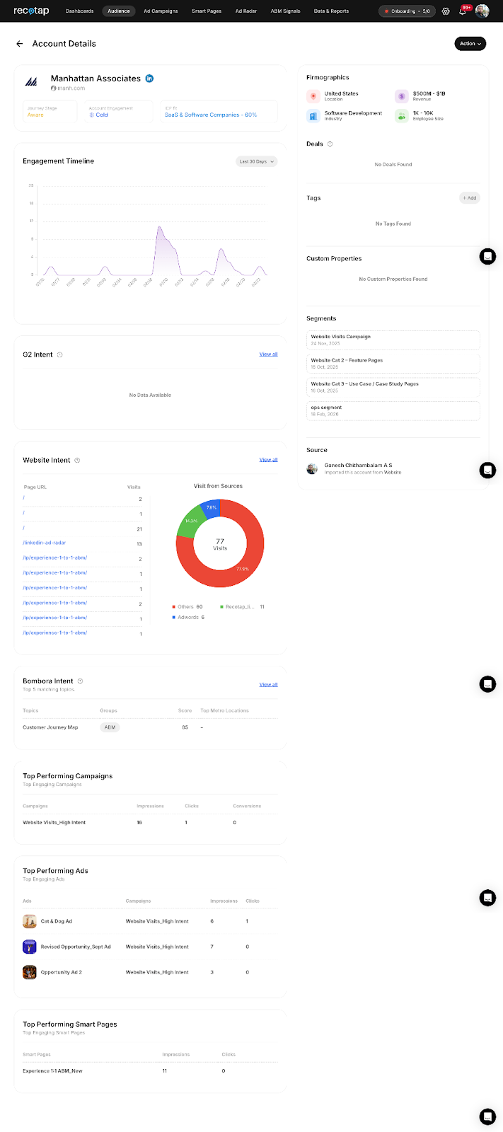Open the Action dropdown
503x1132 pixels.
[470, 44]
